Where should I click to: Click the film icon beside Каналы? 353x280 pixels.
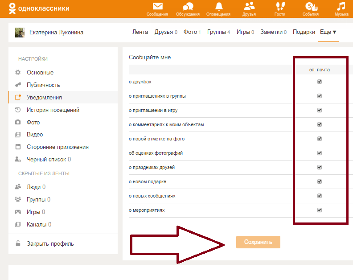(18, 224)
